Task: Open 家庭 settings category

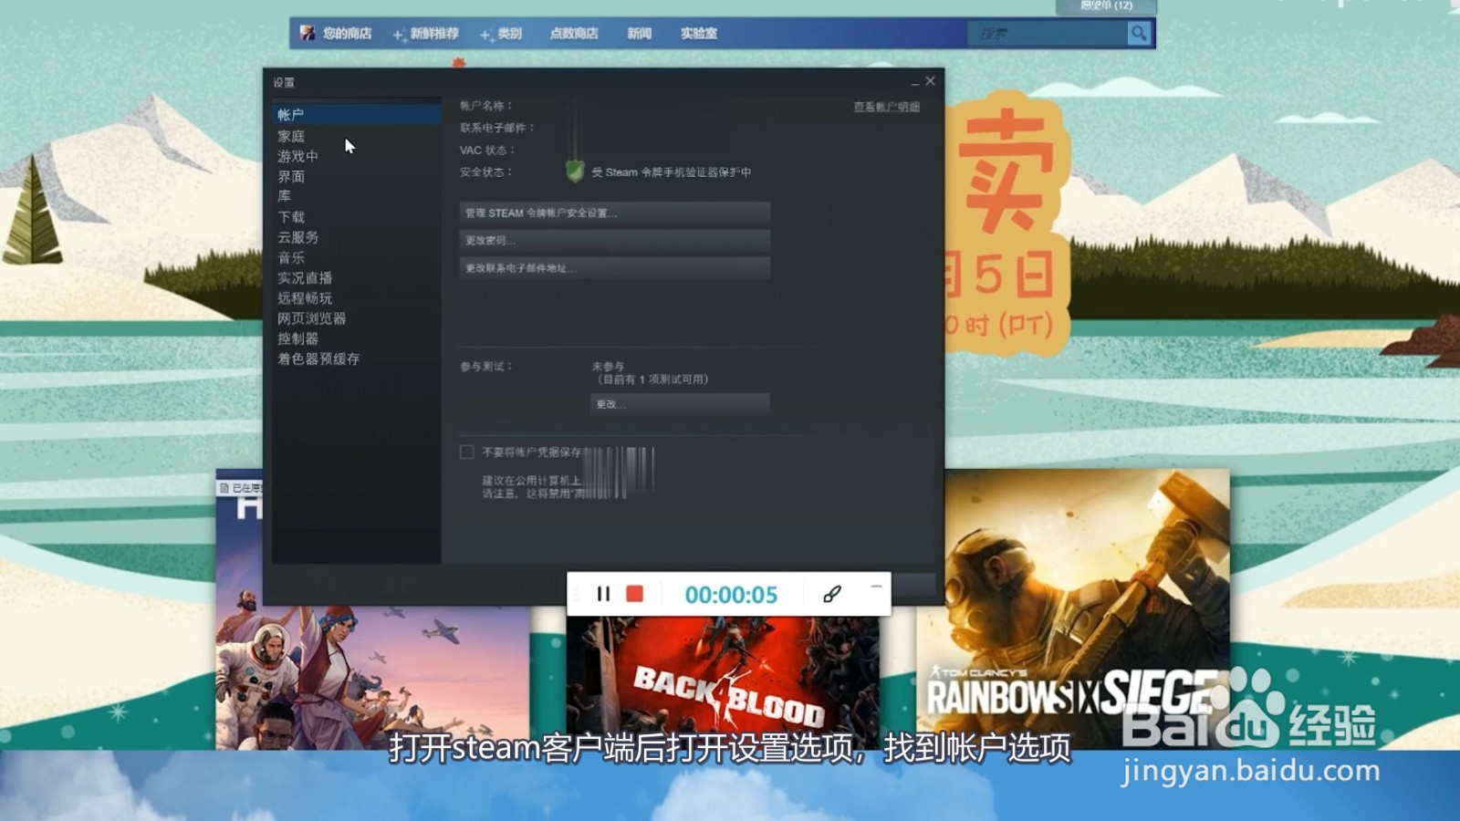Action: pos(291,136)
